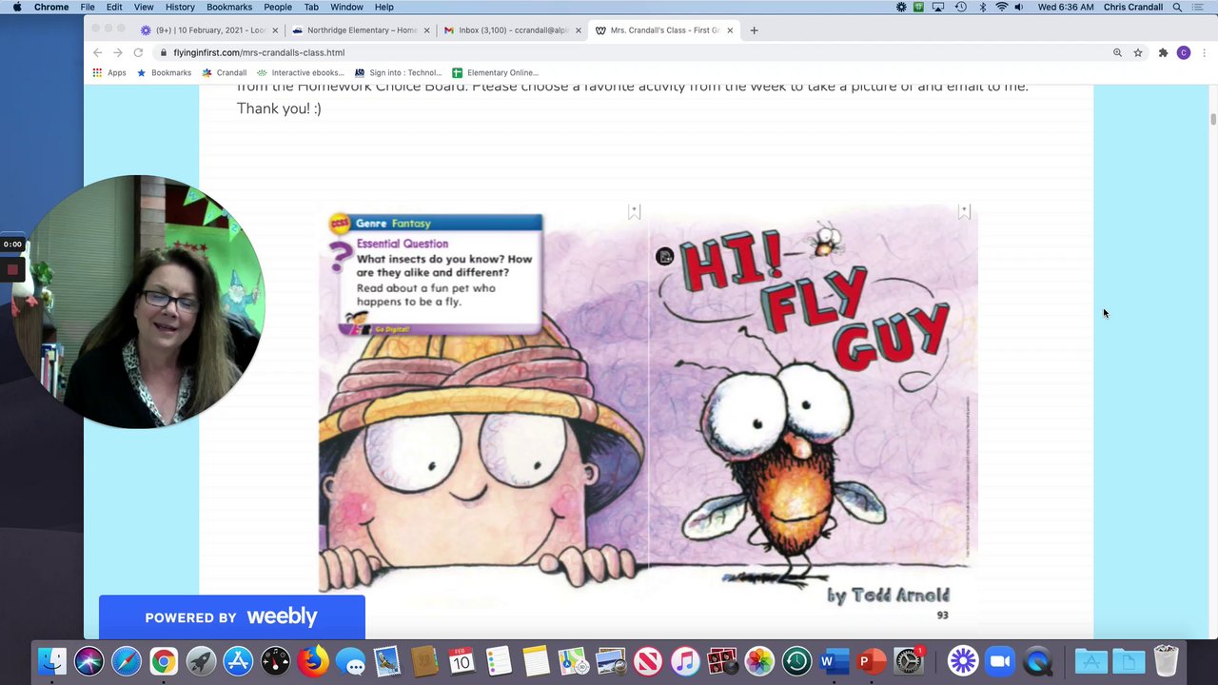Open the File menu
Screen dimensions: 1218x685
click(88, 7)
